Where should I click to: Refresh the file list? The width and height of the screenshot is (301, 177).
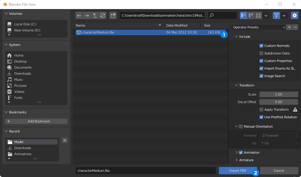[x=103, y=15]
